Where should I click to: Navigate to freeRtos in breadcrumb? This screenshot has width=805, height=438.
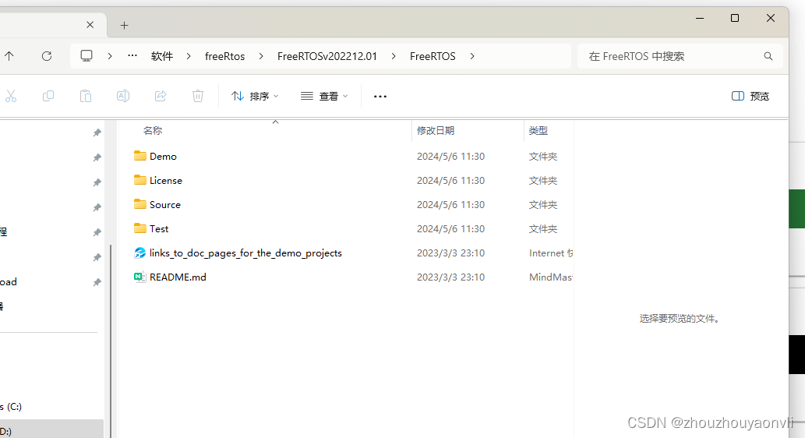225,56
